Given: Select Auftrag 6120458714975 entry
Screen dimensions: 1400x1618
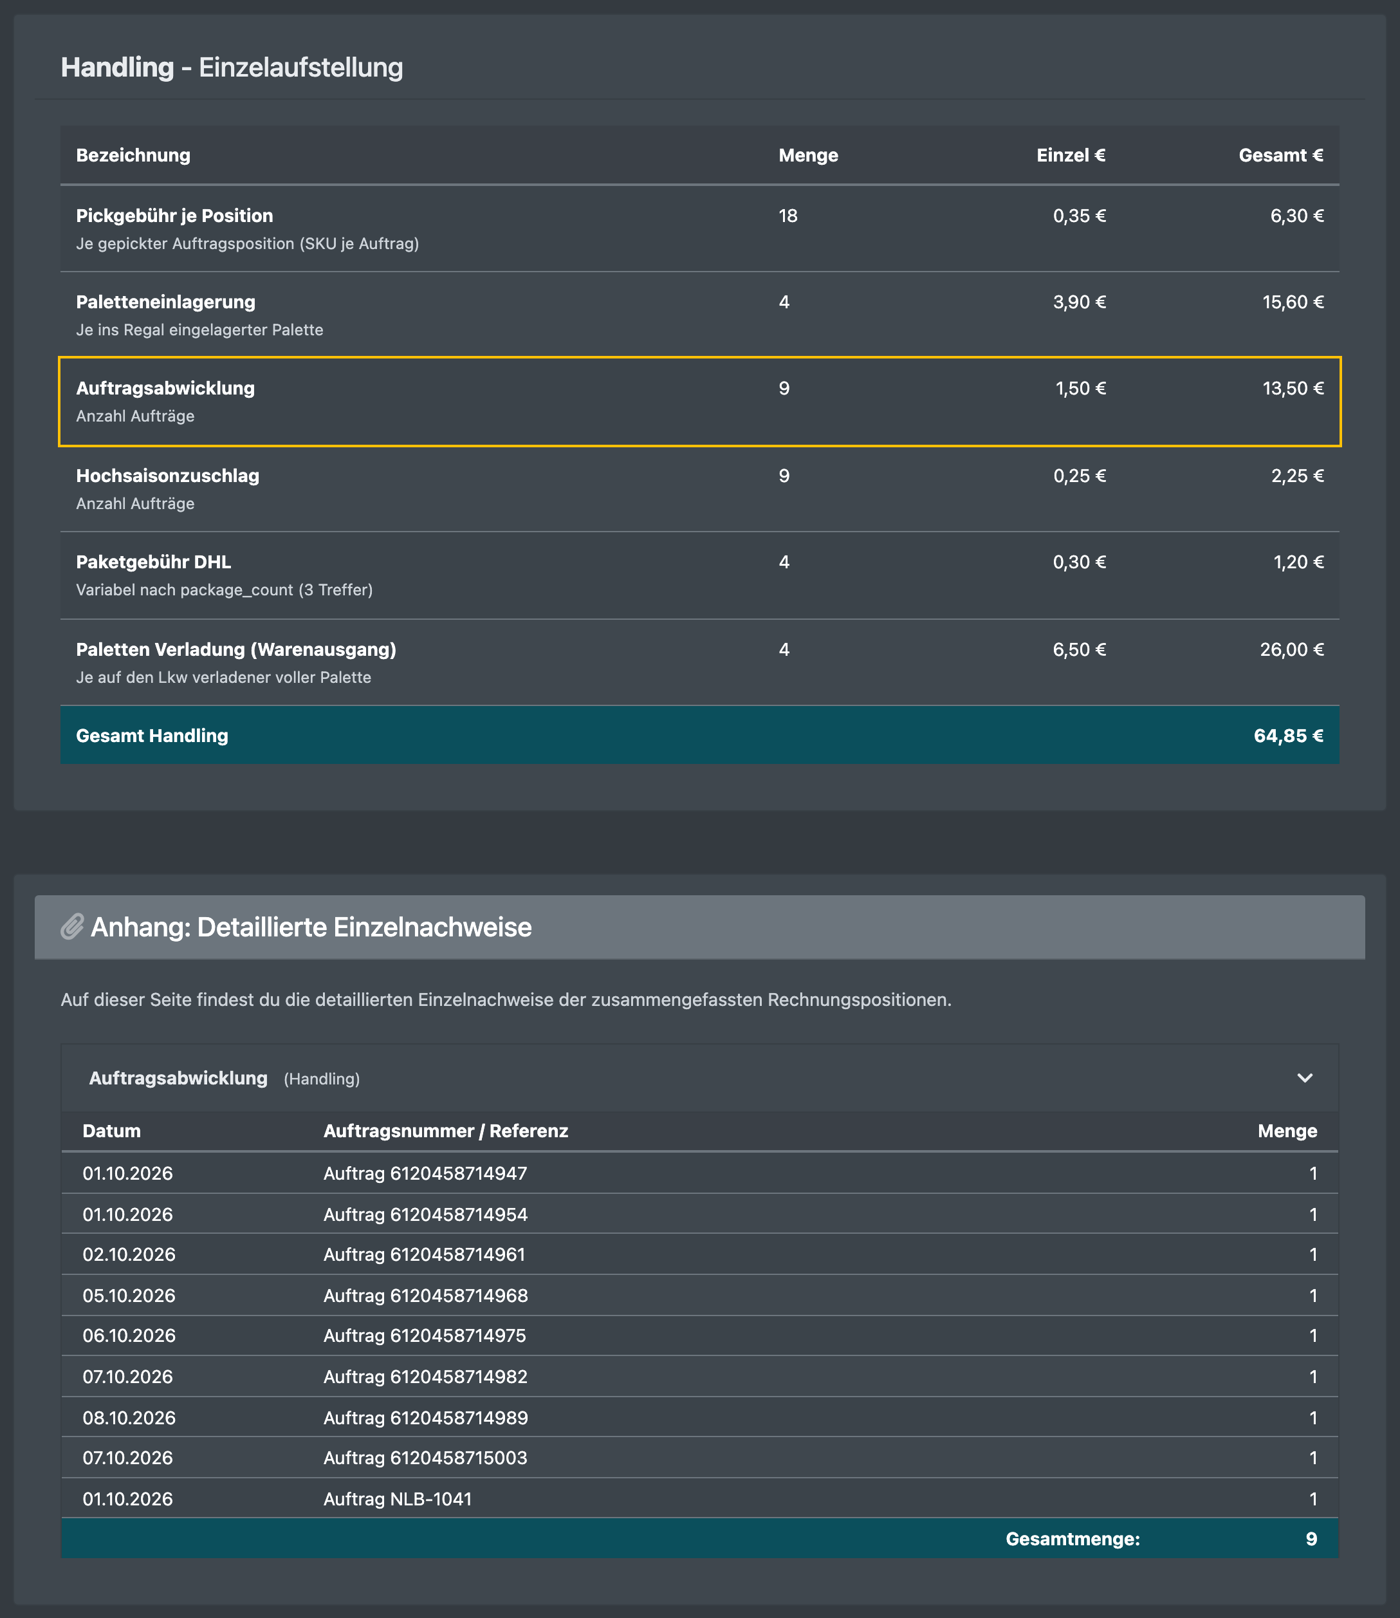Looking at the screenshot, I should [x=424, y=1336].
